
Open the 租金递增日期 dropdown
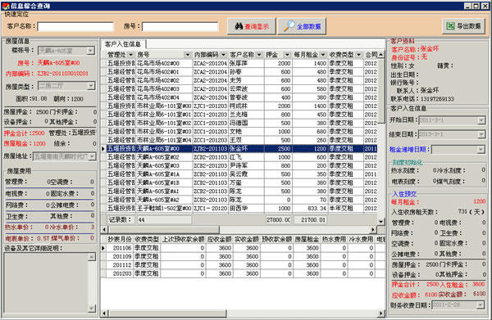pyautogui.click(x=481, y=150)
